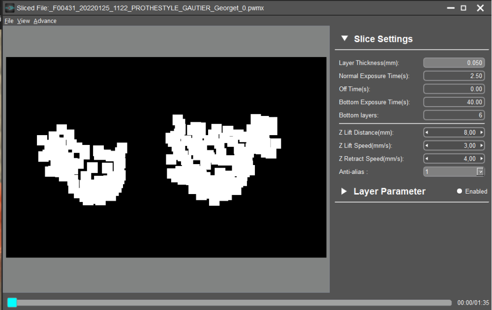The height and width of the screenshot is (310, 492).
Task: Open the Advance menu
Action: coord(45,21)
